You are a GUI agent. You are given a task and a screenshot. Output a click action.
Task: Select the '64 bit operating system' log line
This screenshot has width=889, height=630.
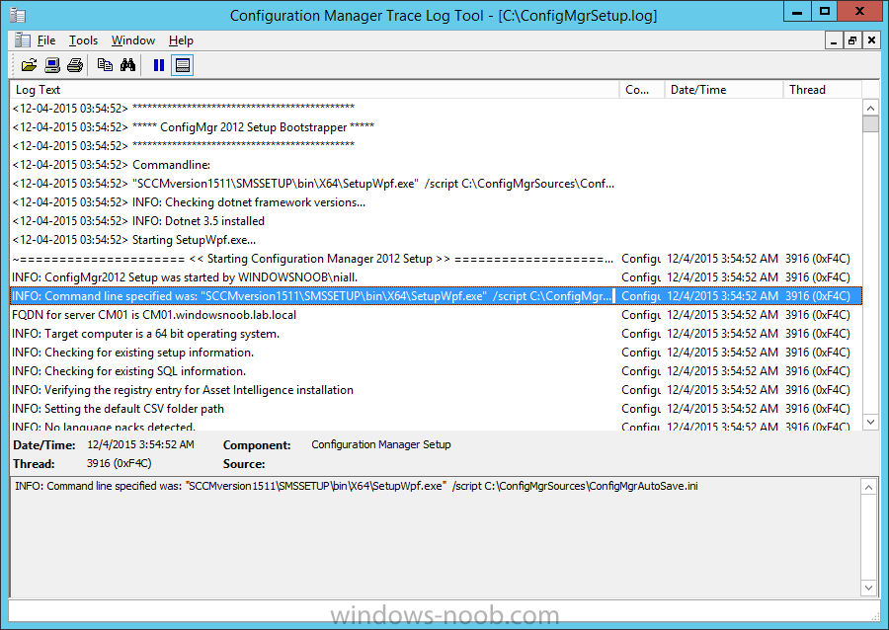point(437,333)
